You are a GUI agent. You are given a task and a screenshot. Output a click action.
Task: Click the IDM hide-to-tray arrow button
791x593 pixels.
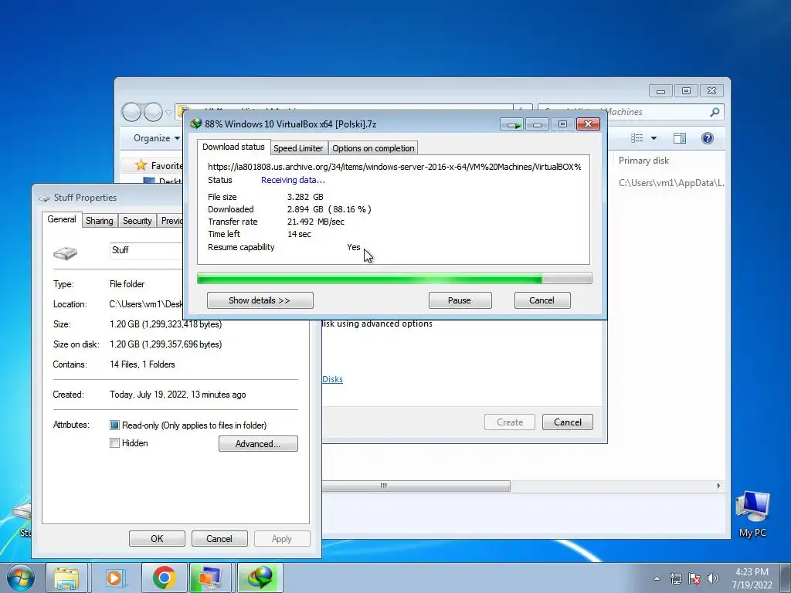(512, 124)
